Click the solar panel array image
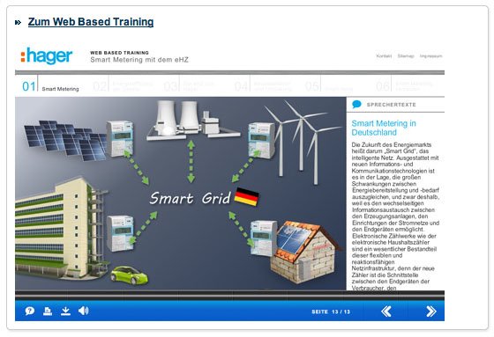 (x=65, y=140)
